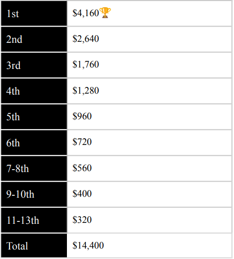
Task: Select the 3rd place label cell
Action: tap(34, 65)
